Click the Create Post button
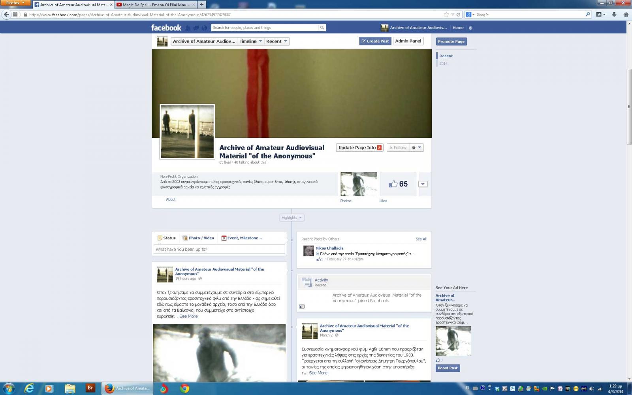 [x=375, y=41]
